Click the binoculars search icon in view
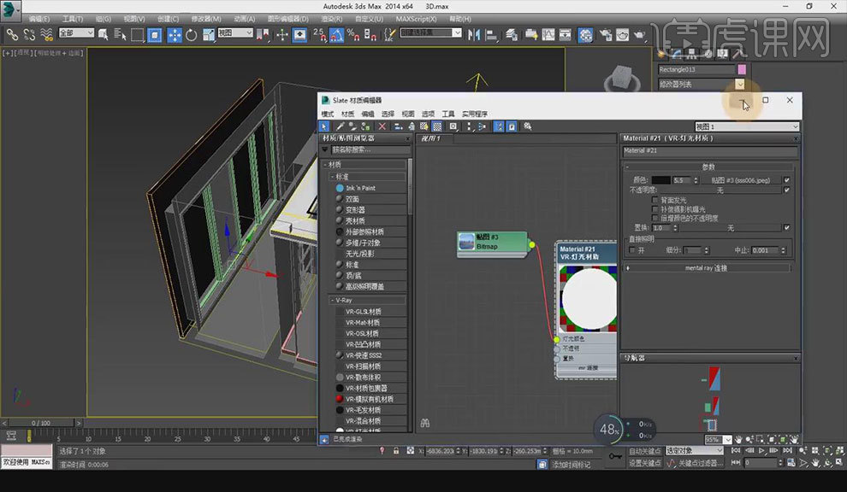The height and width of the screenshot is (492, 847). (x=425, y=424)
